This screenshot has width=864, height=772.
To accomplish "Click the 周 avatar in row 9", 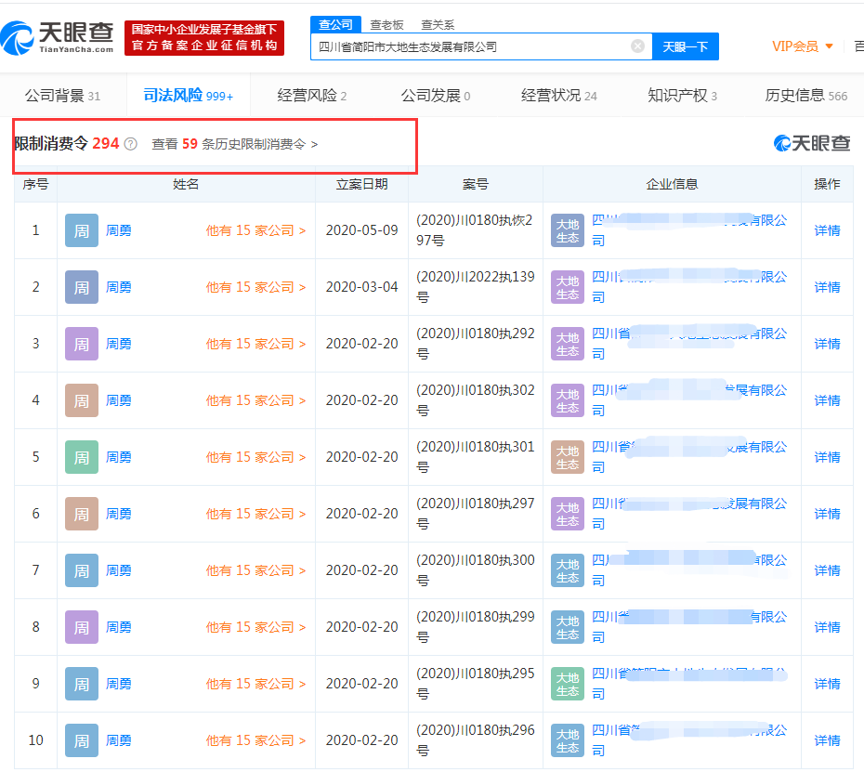I will (82, 684).
